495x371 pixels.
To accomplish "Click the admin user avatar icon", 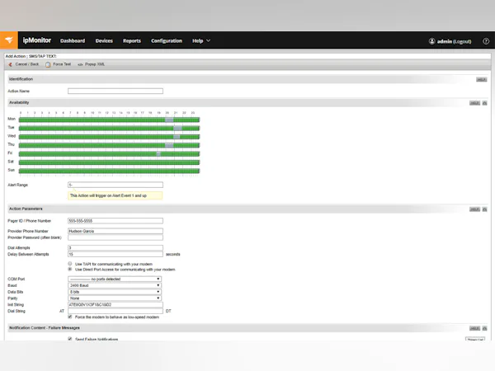I will coord(431,41).
